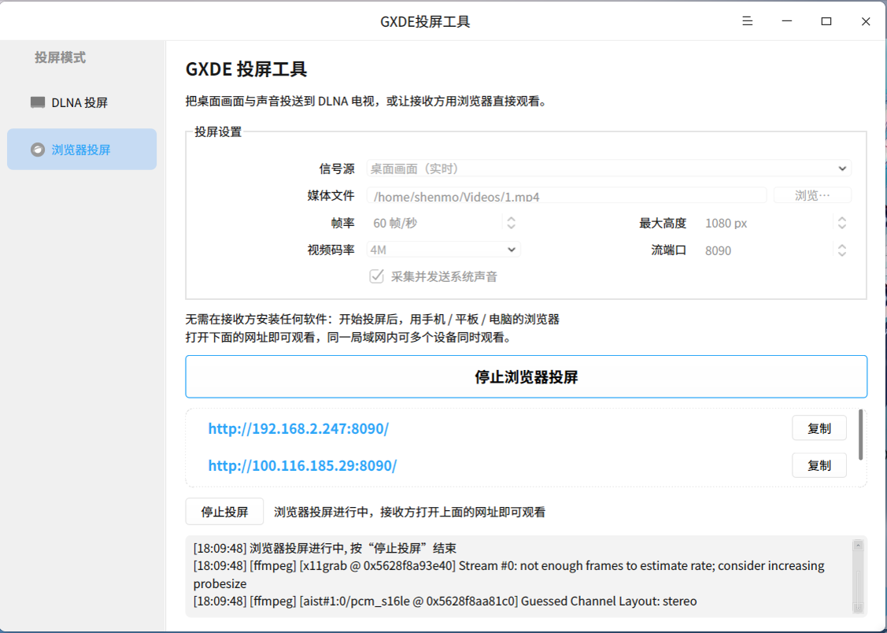The image size is (887, 633).
Task: Click the x11grab log line
Action: pyautogui.click(x=508, y=574)
